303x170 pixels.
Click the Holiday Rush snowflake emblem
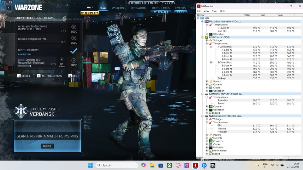(x=21, y=111)
